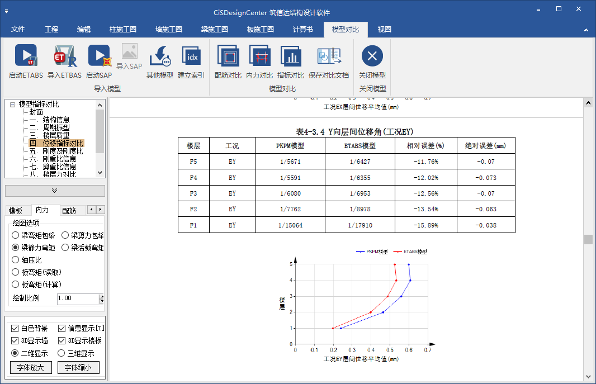Switch to the 编辑 tab
This screenshot has height=384, width=596.
(x=84, y=29)
